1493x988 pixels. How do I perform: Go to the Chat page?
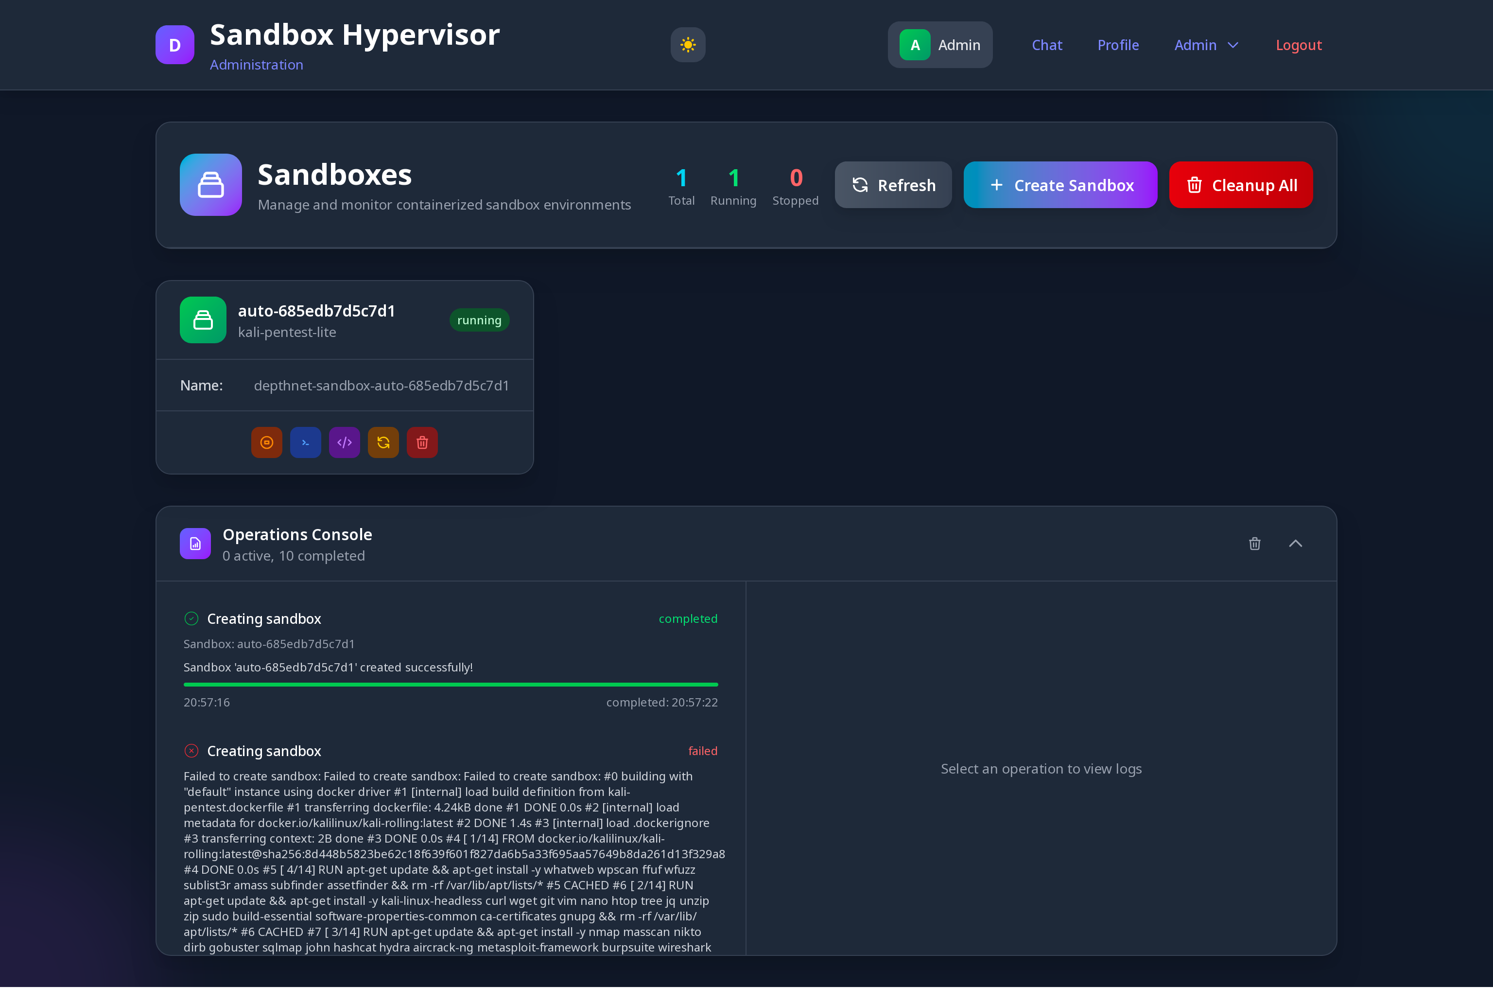1046,45
